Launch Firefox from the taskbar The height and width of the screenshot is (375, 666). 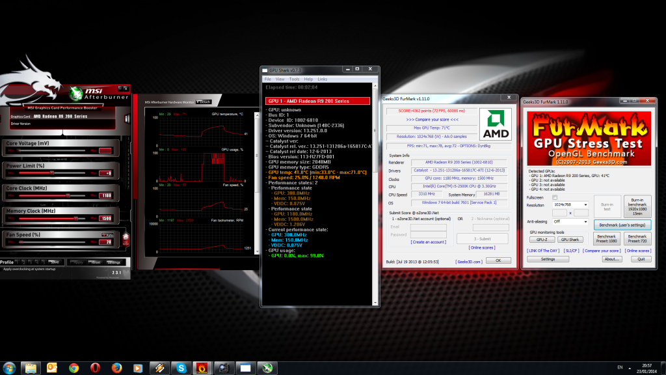coord(116,368)
